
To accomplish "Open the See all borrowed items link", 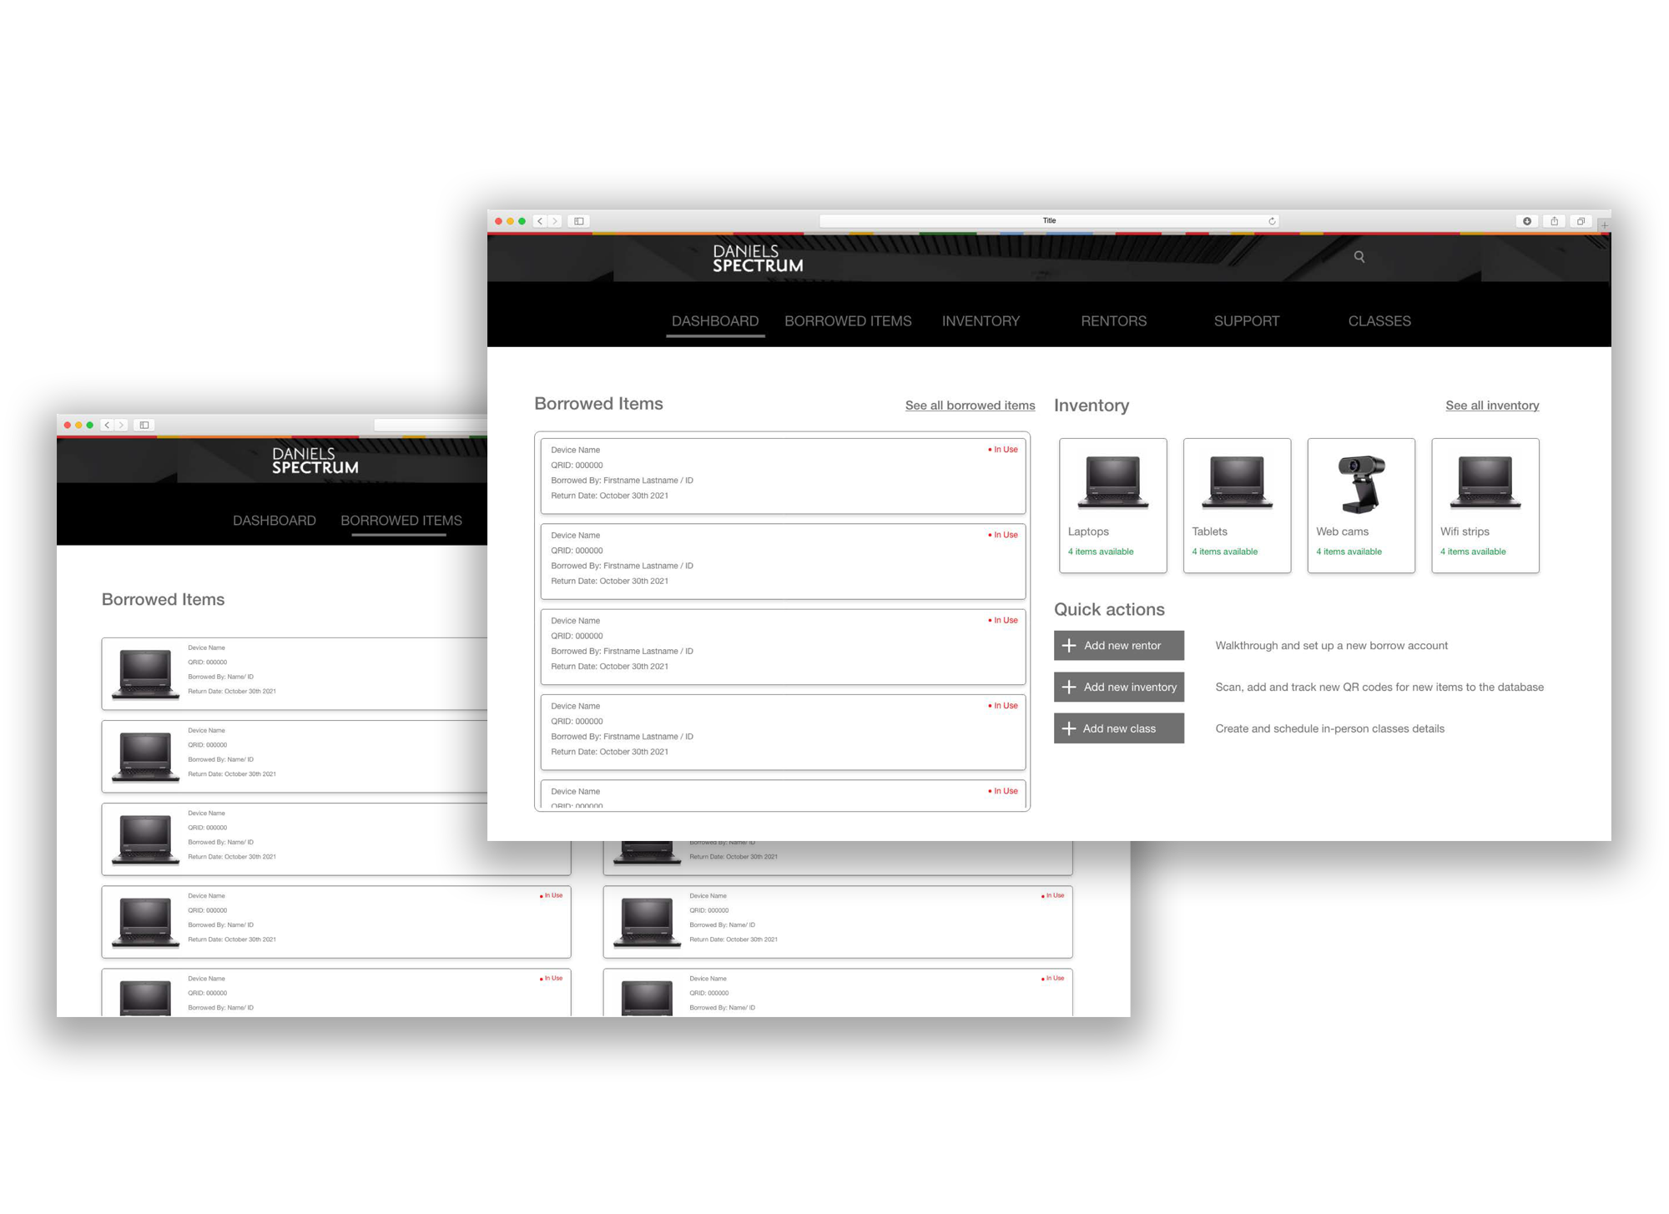I will pyautogui.click(x=970, y=406).
